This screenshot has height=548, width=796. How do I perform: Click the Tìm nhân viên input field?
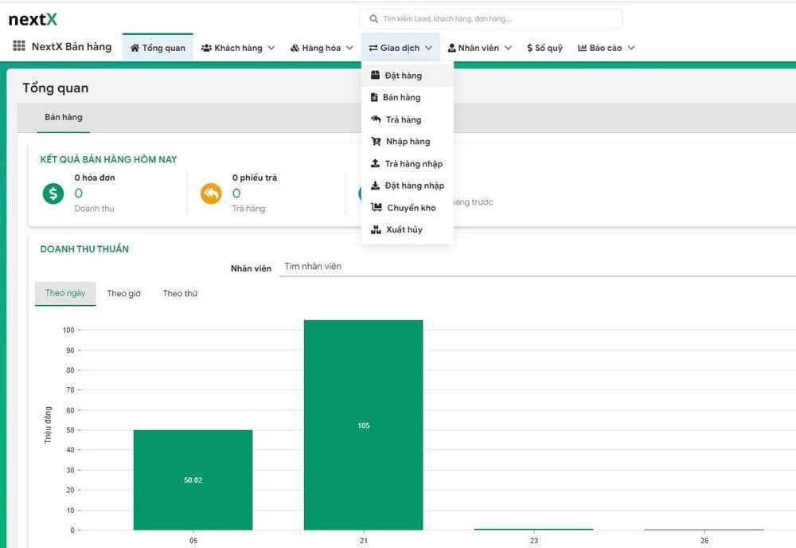coord(533,267)
